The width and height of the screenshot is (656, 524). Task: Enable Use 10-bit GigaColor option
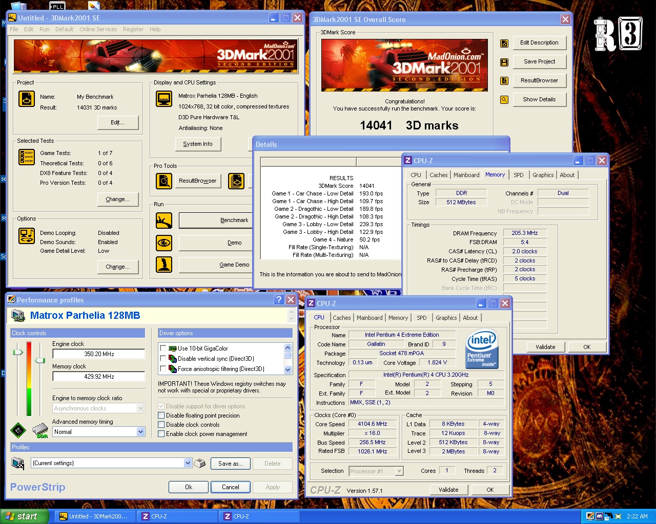163,348
